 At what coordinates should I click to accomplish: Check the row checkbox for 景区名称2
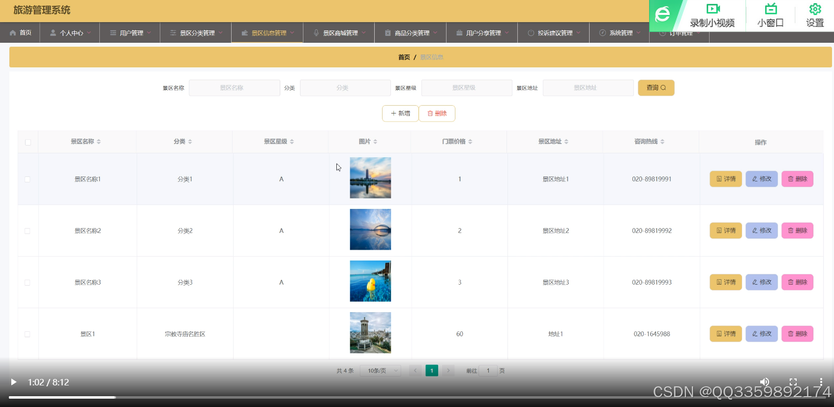point(28,231)
